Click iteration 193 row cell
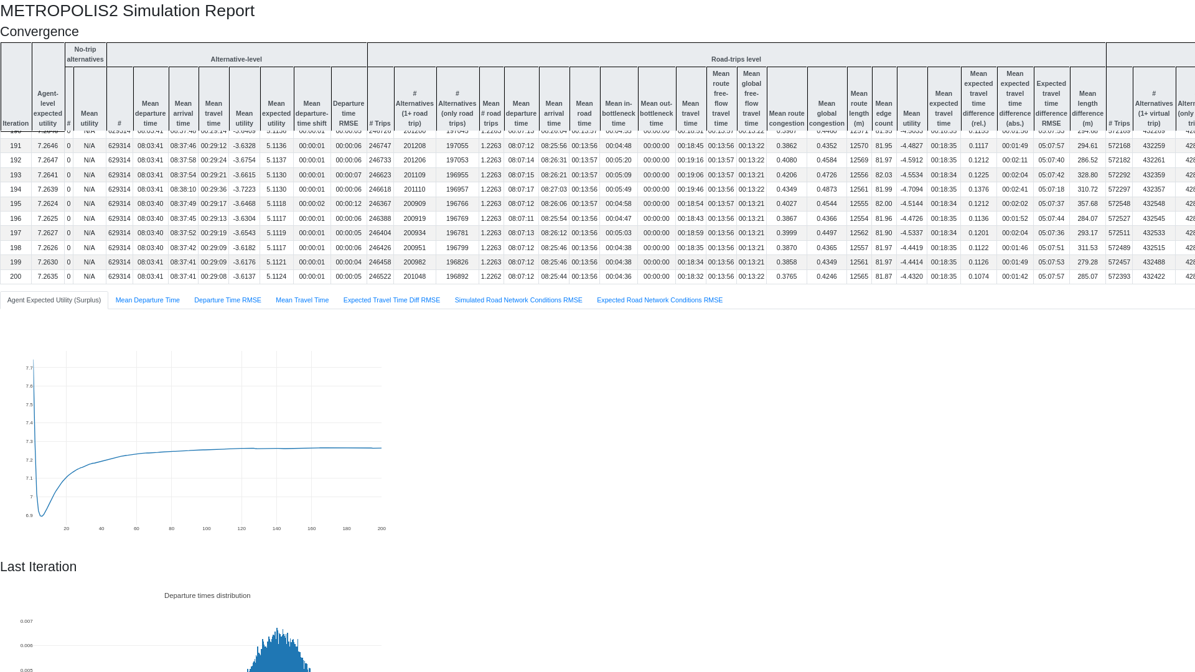1195x672 pixels. (16, 175)
